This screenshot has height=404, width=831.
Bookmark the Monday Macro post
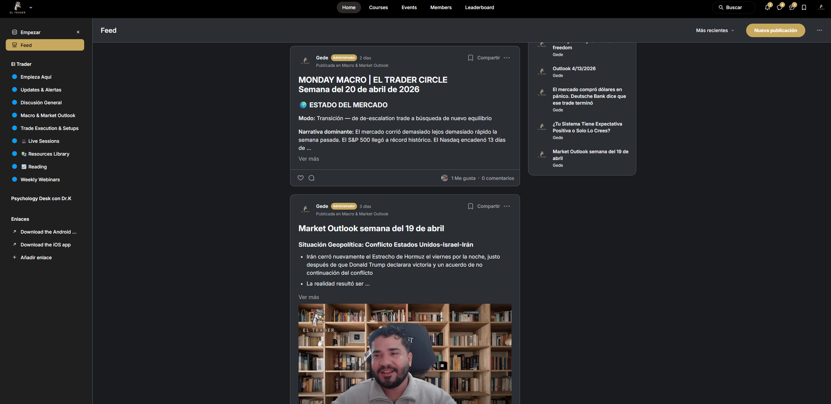(470, 58)
